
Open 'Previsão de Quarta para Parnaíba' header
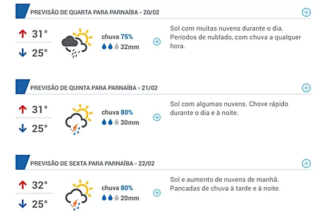[95, 12]
